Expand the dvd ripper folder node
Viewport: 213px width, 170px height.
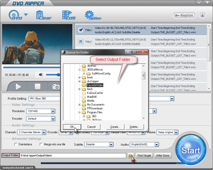point(80,81)
